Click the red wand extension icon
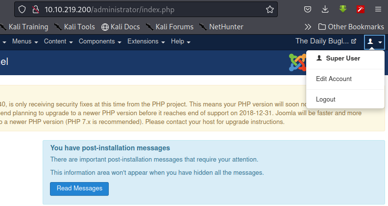 tap(360, 9)
